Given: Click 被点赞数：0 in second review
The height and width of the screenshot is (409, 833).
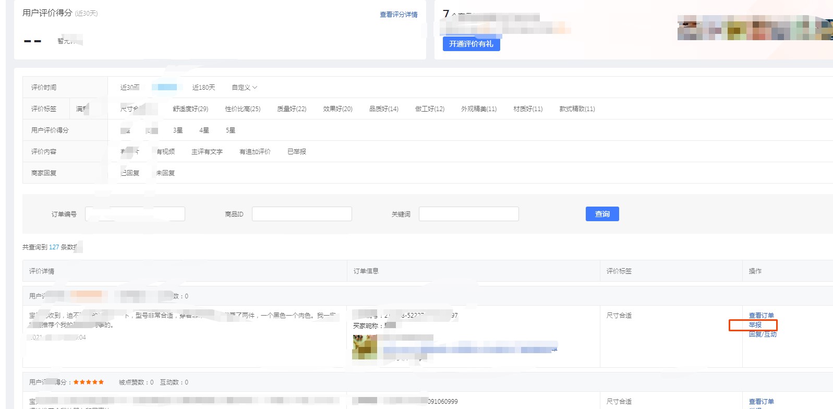Looking at the screenshot, I should (136, 382).
